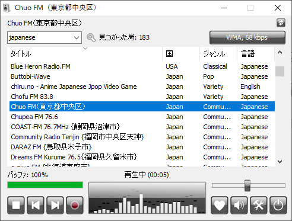Click the refresh icon at top right

[281, 23]
